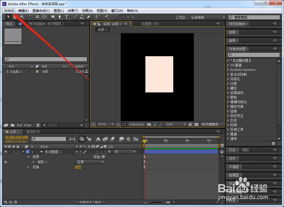Expand the 矩形 1 property group
The height and width of the screenshot is (207, 284).
tap(34, 162)
